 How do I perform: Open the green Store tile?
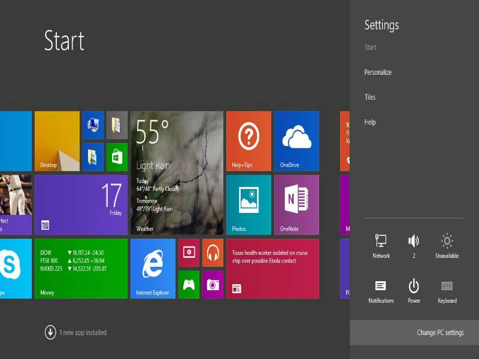(117, 157)
